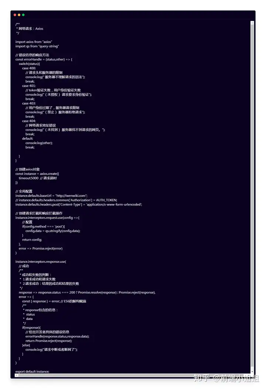Place cursor on import axios line
Image resolution: width=266 pixels, height=389 pixels.
pyautogui.click(x=34, y=42)
